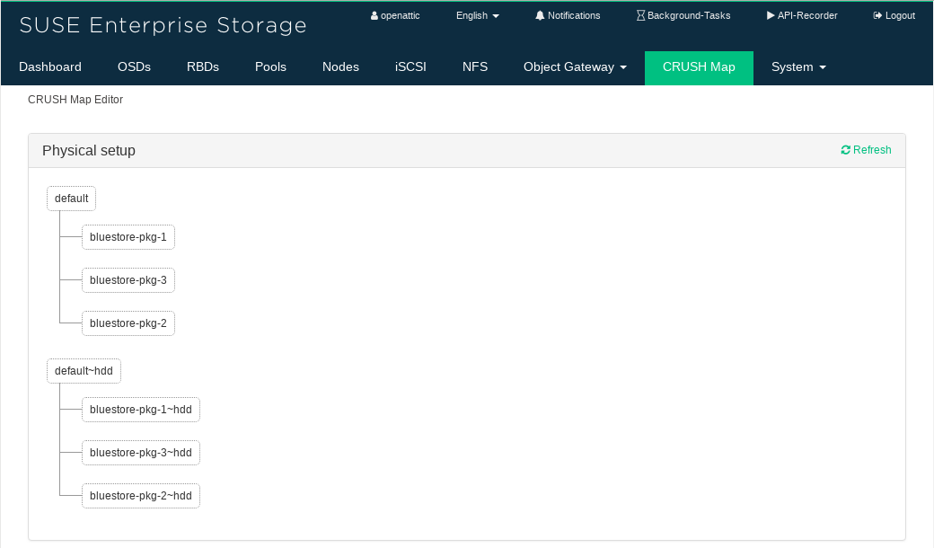Screen dimensions: 934x548
Task: Click the Notifications bell icon
Action: tap(540, 16)
